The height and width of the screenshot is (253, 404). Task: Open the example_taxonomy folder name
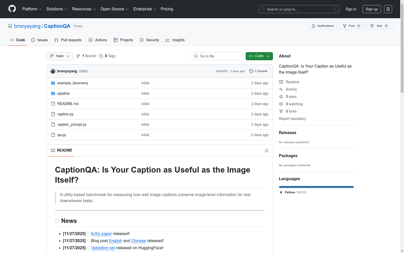pyautogui.click(x=73, y=83)
